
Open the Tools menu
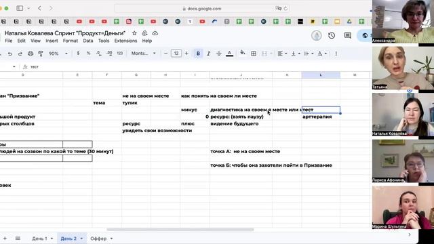104,41
